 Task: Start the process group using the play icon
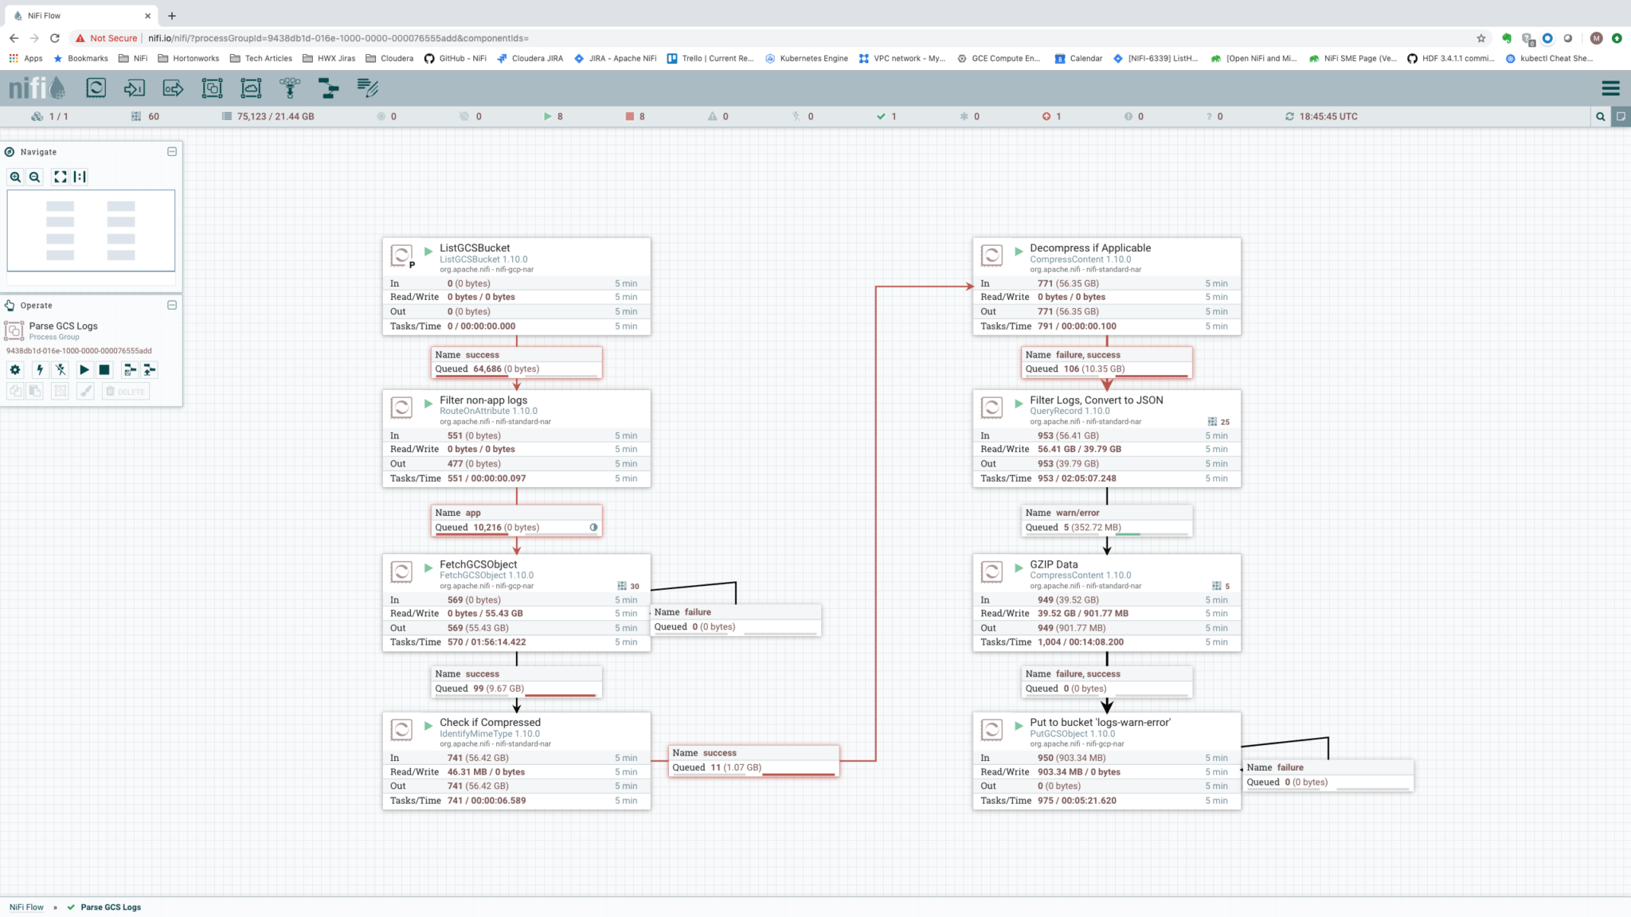[x=84, y=369]
